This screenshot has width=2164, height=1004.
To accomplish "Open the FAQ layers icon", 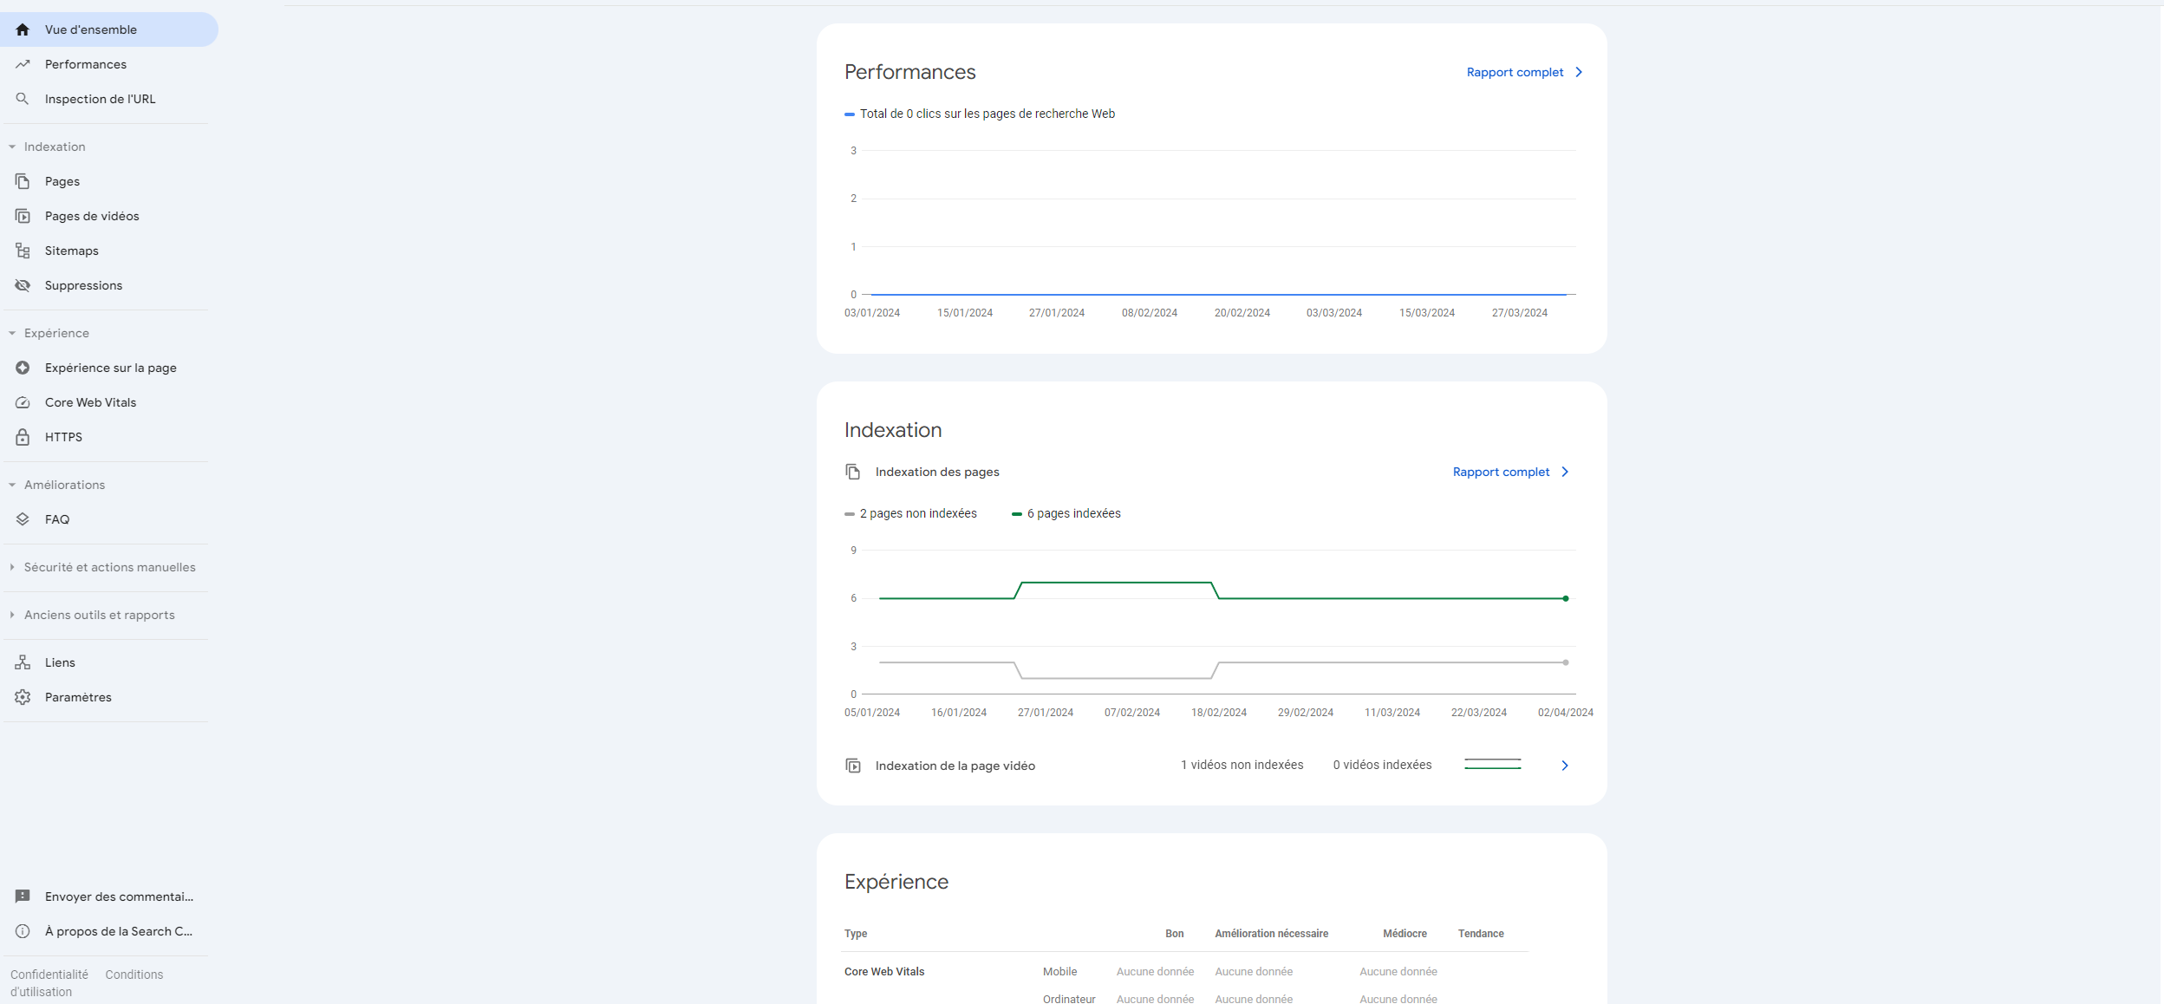I will [23, 519].
